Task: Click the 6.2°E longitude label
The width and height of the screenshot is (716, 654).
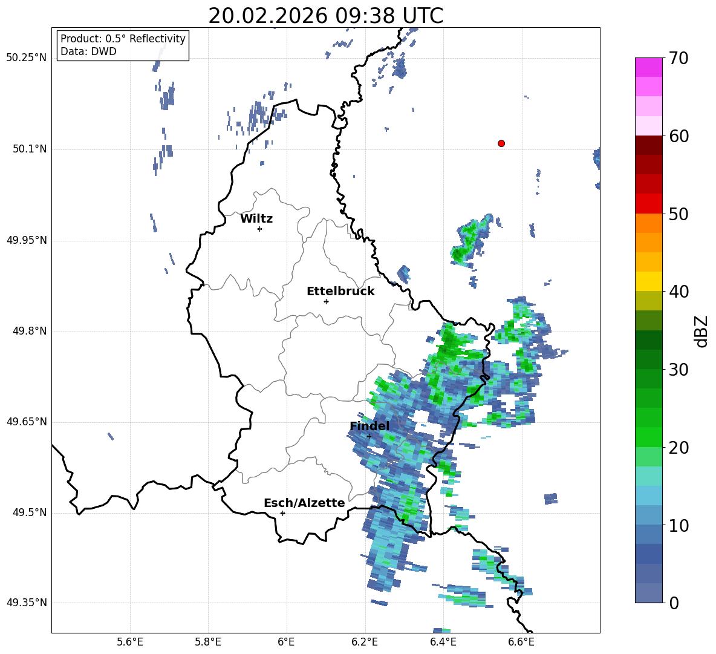Action: pos(365,643)
